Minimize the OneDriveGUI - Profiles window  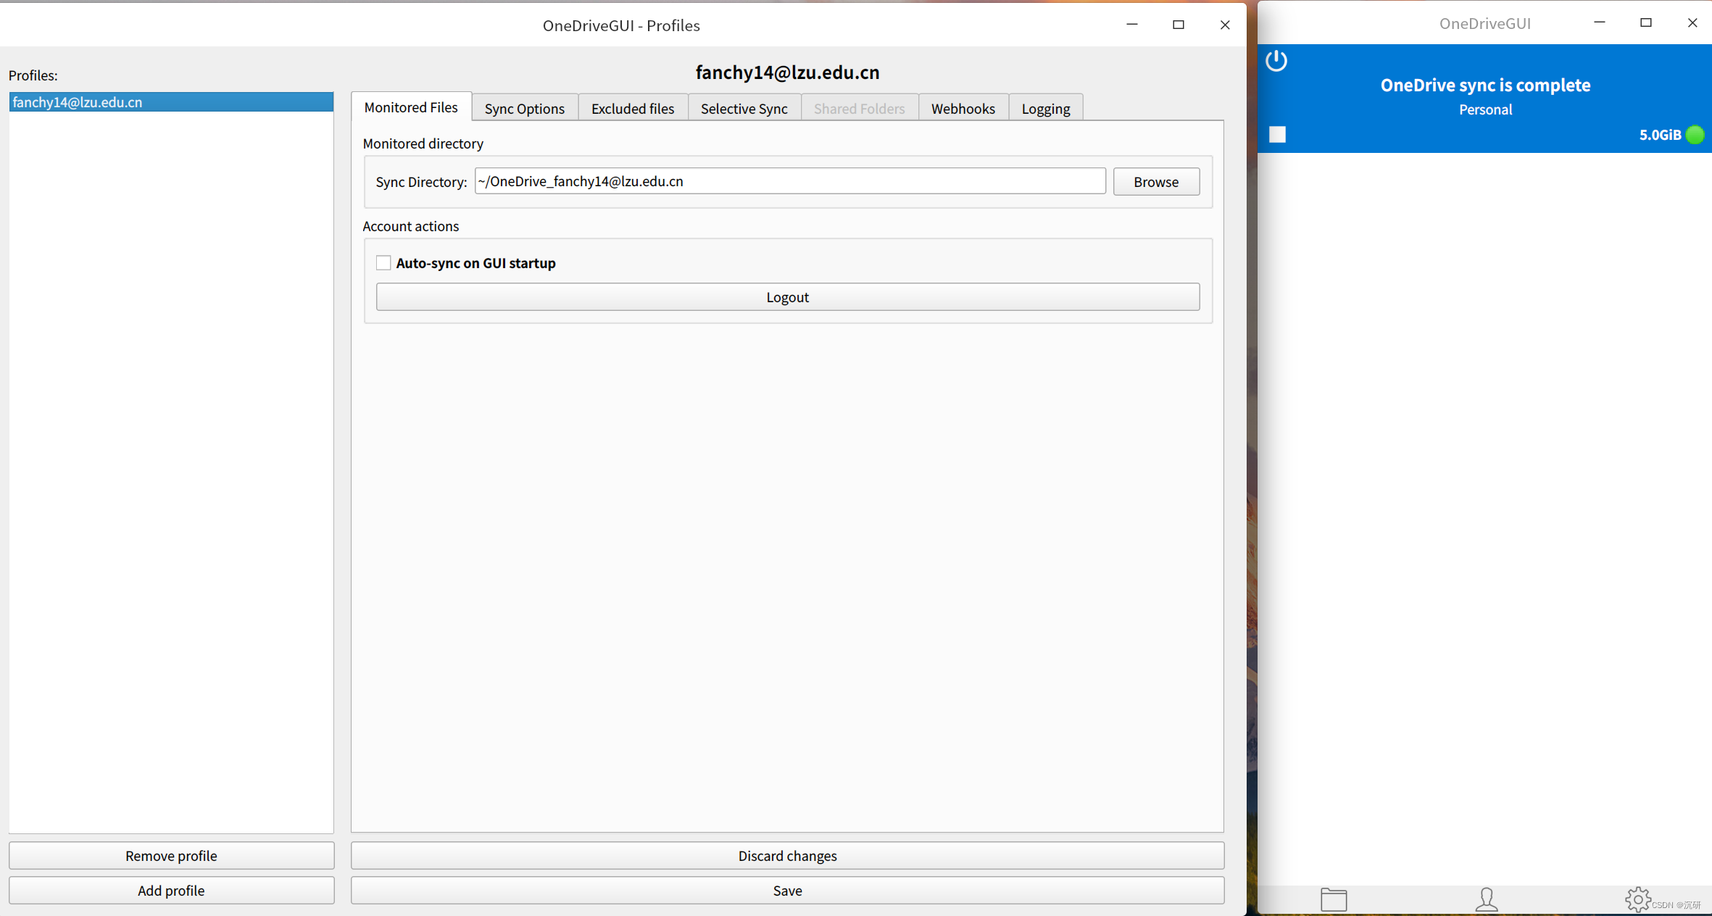click(x=1132, y=25)
